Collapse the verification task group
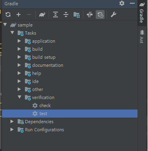Viewport: 148px width, 151px height. coord(20,97)
